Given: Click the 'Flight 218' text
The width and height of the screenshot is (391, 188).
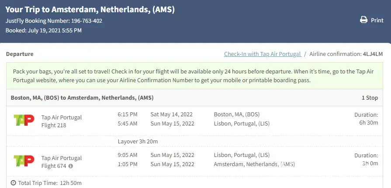Looking at the screenshot, I should click(54, 125).
